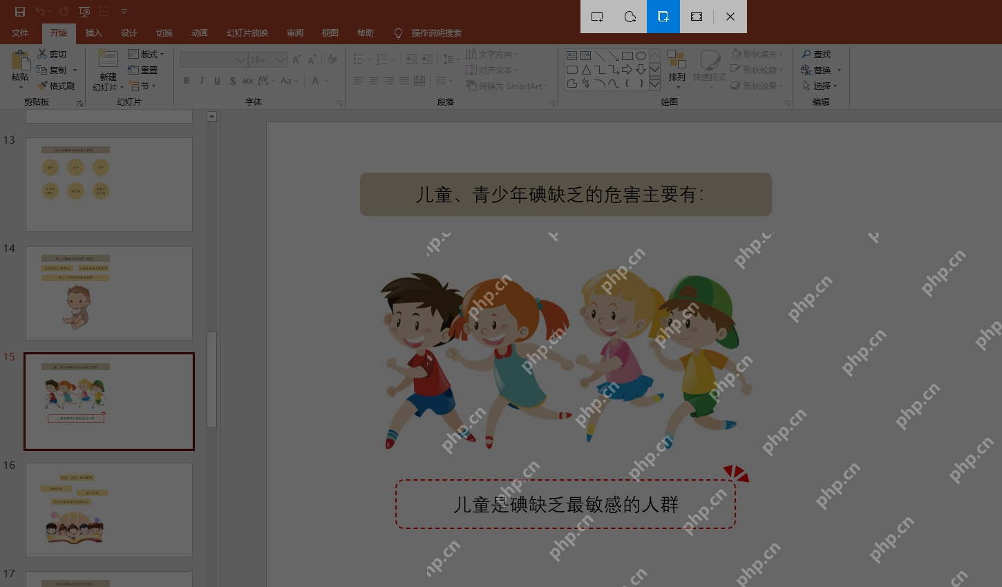Viewport: 1002px width, 587px height.
Task: Open Quick Styles (快速样式)
Action: tap(710, 69)
